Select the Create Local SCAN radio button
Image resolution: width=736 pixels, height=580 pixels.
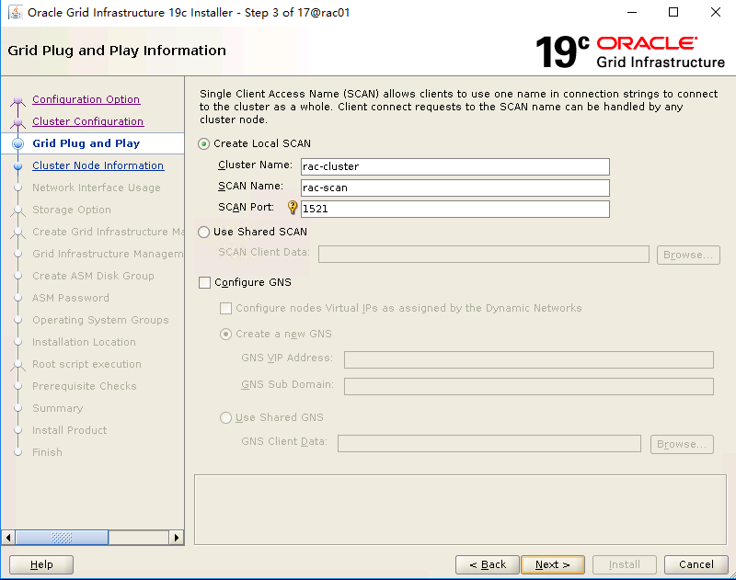tap(203, 144)
